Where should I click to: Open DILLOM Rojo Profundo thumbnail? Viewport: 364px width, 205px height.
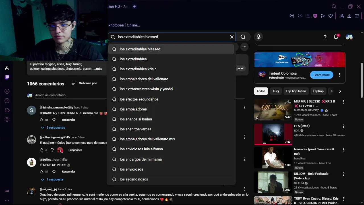point(273,182)
